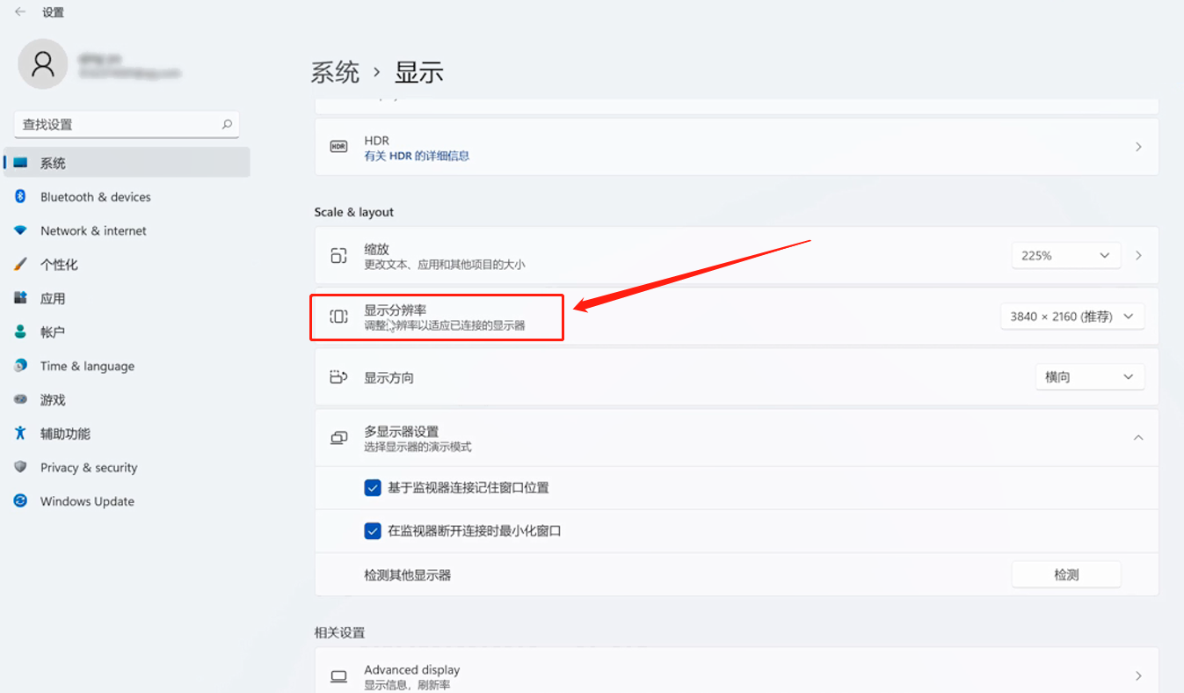Screen dimensions: 1184x693
Task: Uncheck 基于监视器连接记住窗口位置 checkbox
Action: (x=373, y=487)
